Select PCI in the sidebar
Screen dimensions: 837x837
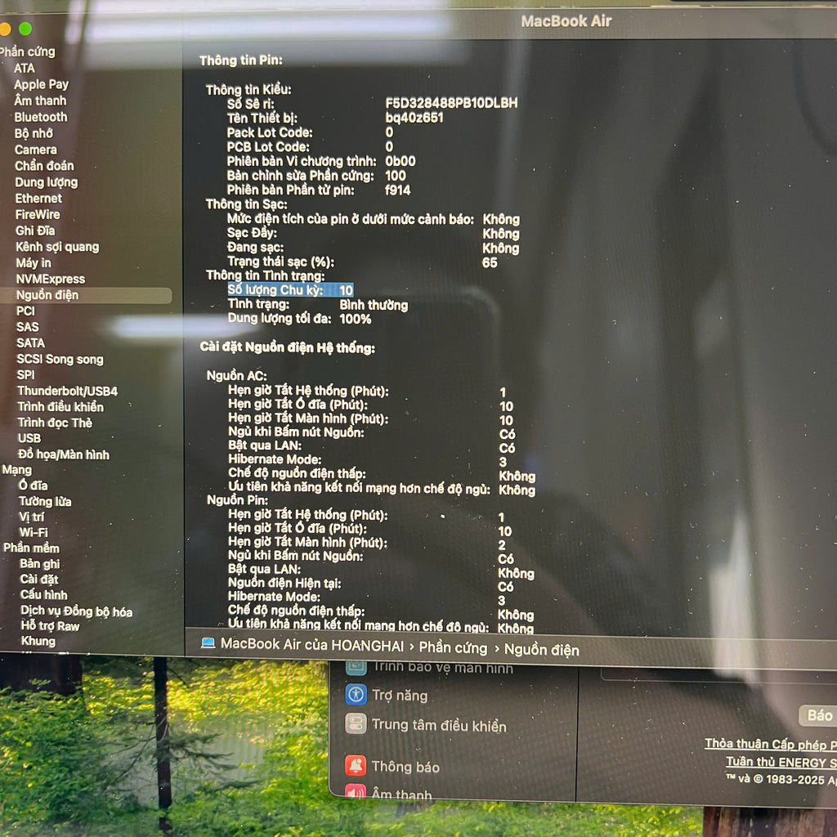point(25,311)
